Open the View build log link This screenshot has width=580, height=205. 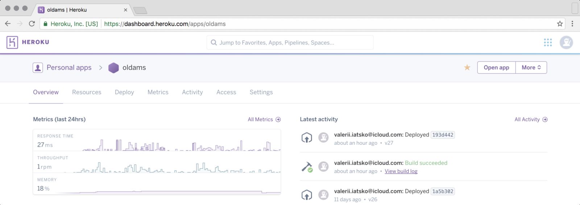pyautogui.click(x=401, y=171)
